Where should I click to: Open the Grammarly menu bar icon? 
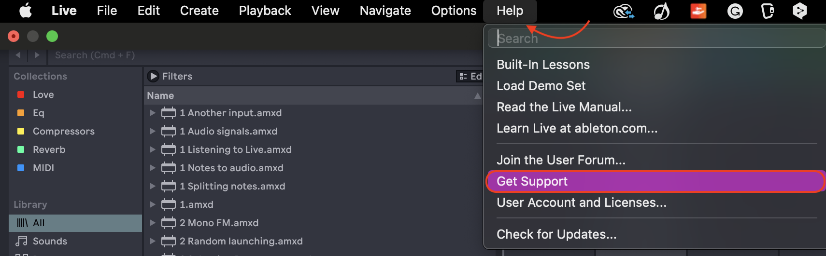(x=735, y=11)
